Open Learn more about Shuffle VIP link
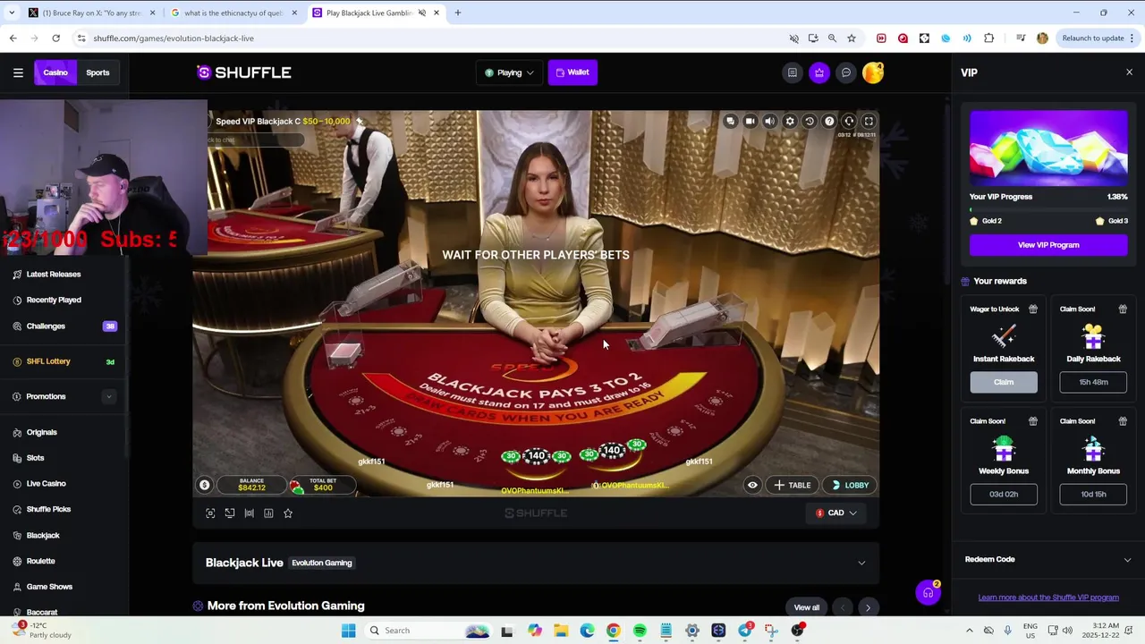The height and width of the screenshot is (644, 1145). (x=1048, y=597)
